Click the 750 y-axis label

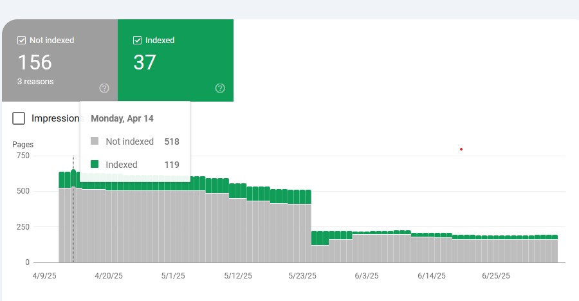pos(23,156)
